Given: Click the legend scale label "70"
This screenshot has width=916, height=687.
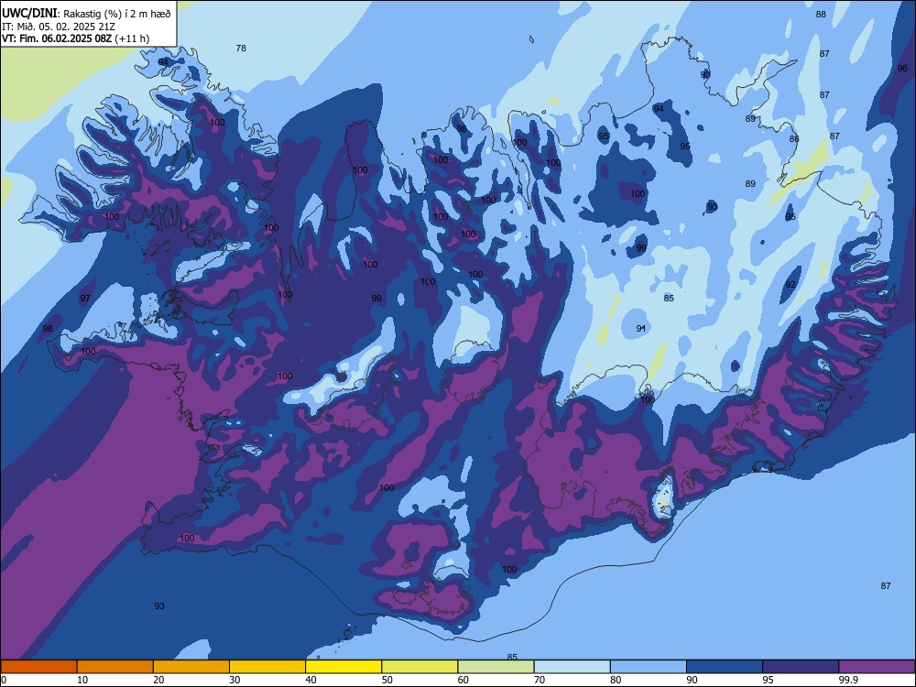Looking at the screenshot, I should [540, 680].
